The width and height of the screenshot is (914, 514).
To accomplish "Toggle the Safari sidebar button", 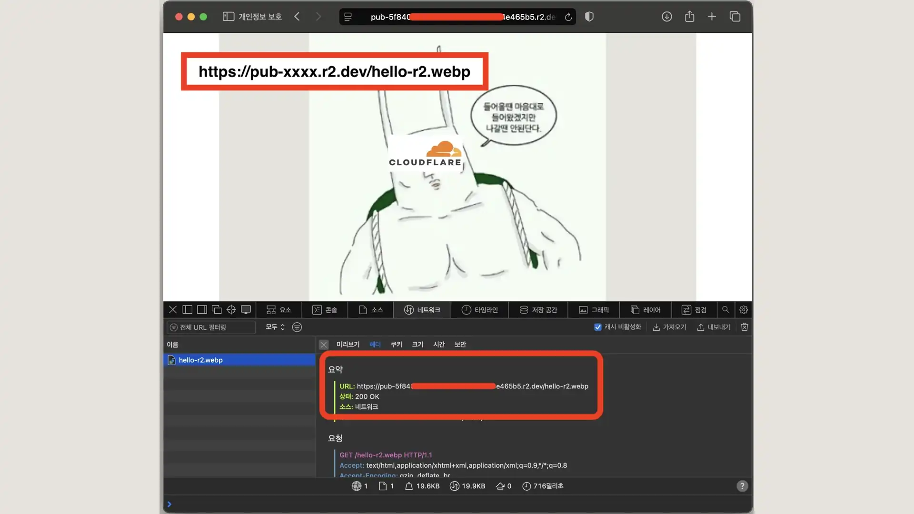I will tap(228, 17).
